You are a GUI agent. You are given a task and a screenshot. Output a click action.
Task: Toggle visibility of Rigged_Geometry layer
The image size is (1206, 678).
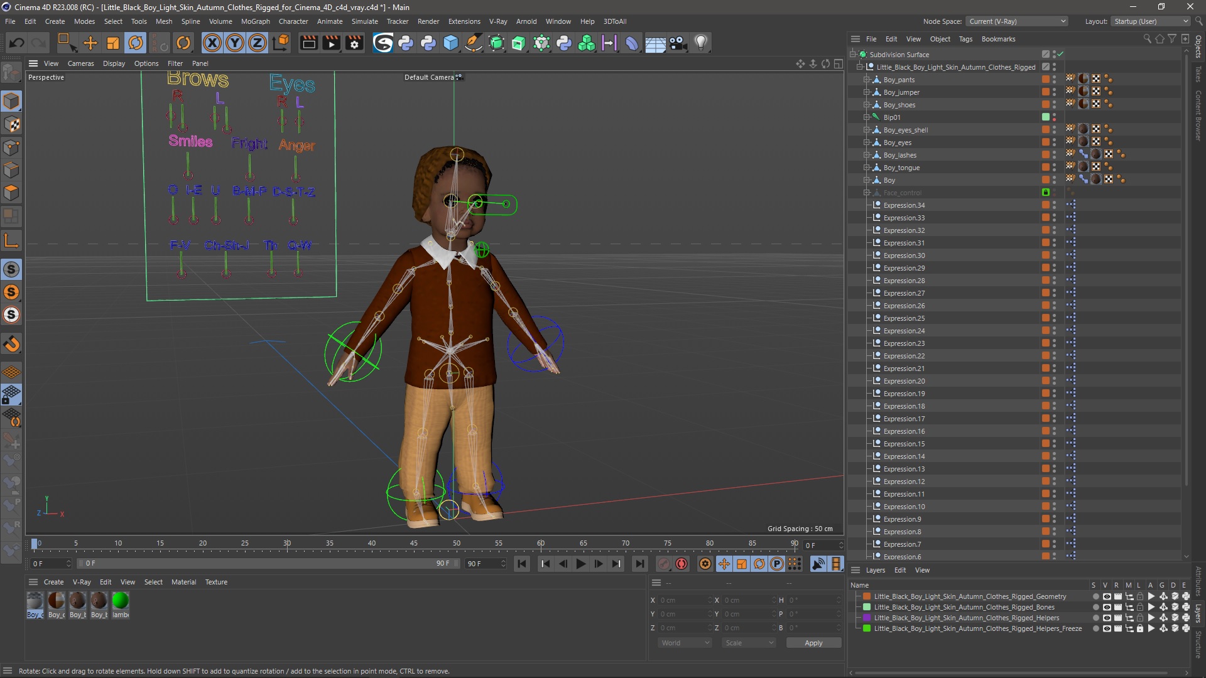click(1107, 596)
